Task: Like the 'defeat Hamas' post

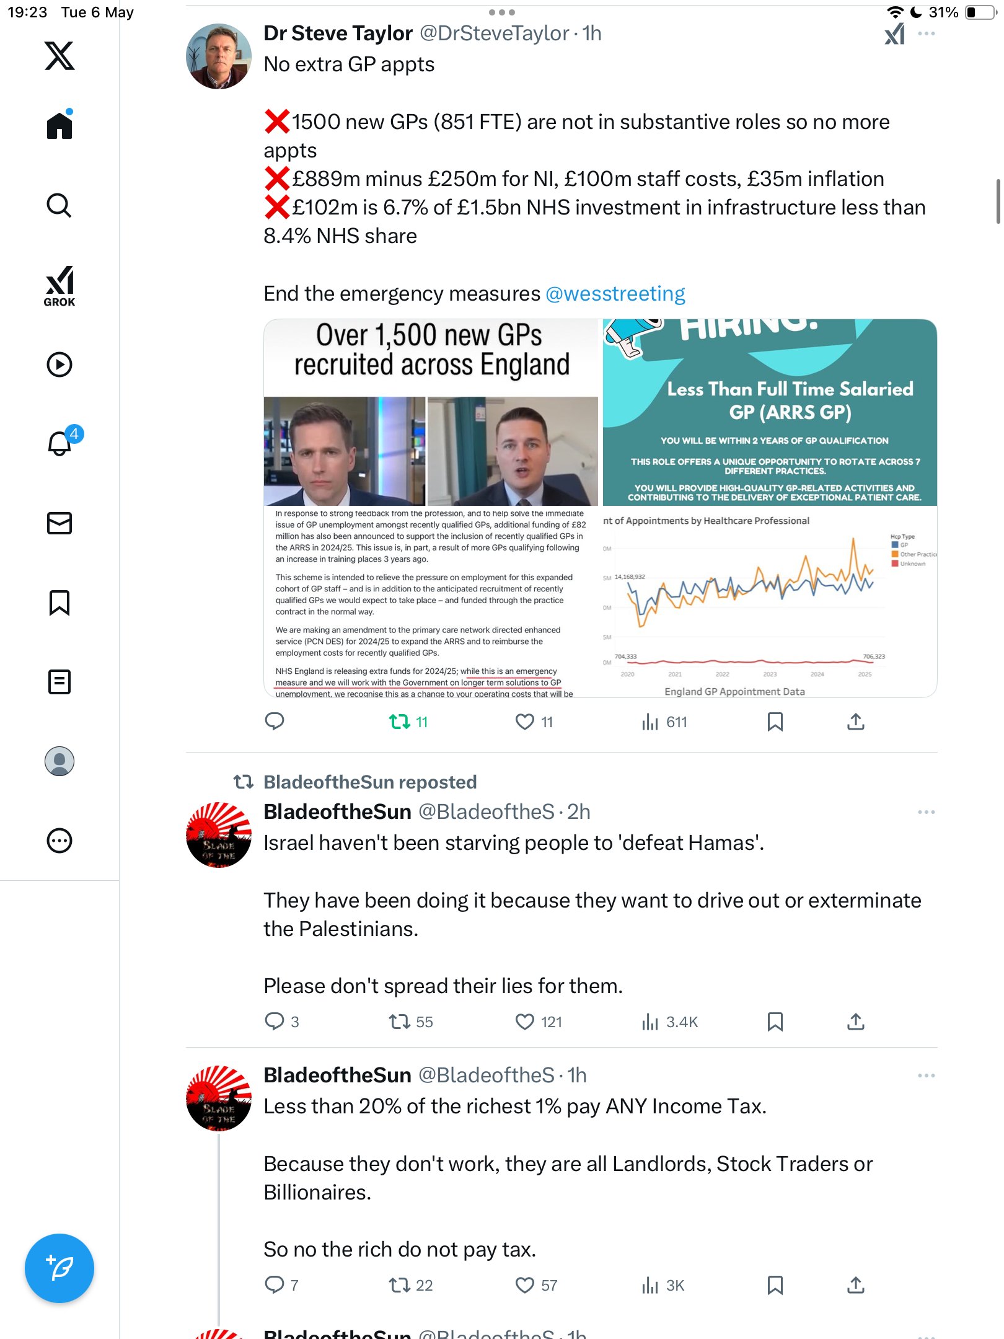Action: point(538,1022)
